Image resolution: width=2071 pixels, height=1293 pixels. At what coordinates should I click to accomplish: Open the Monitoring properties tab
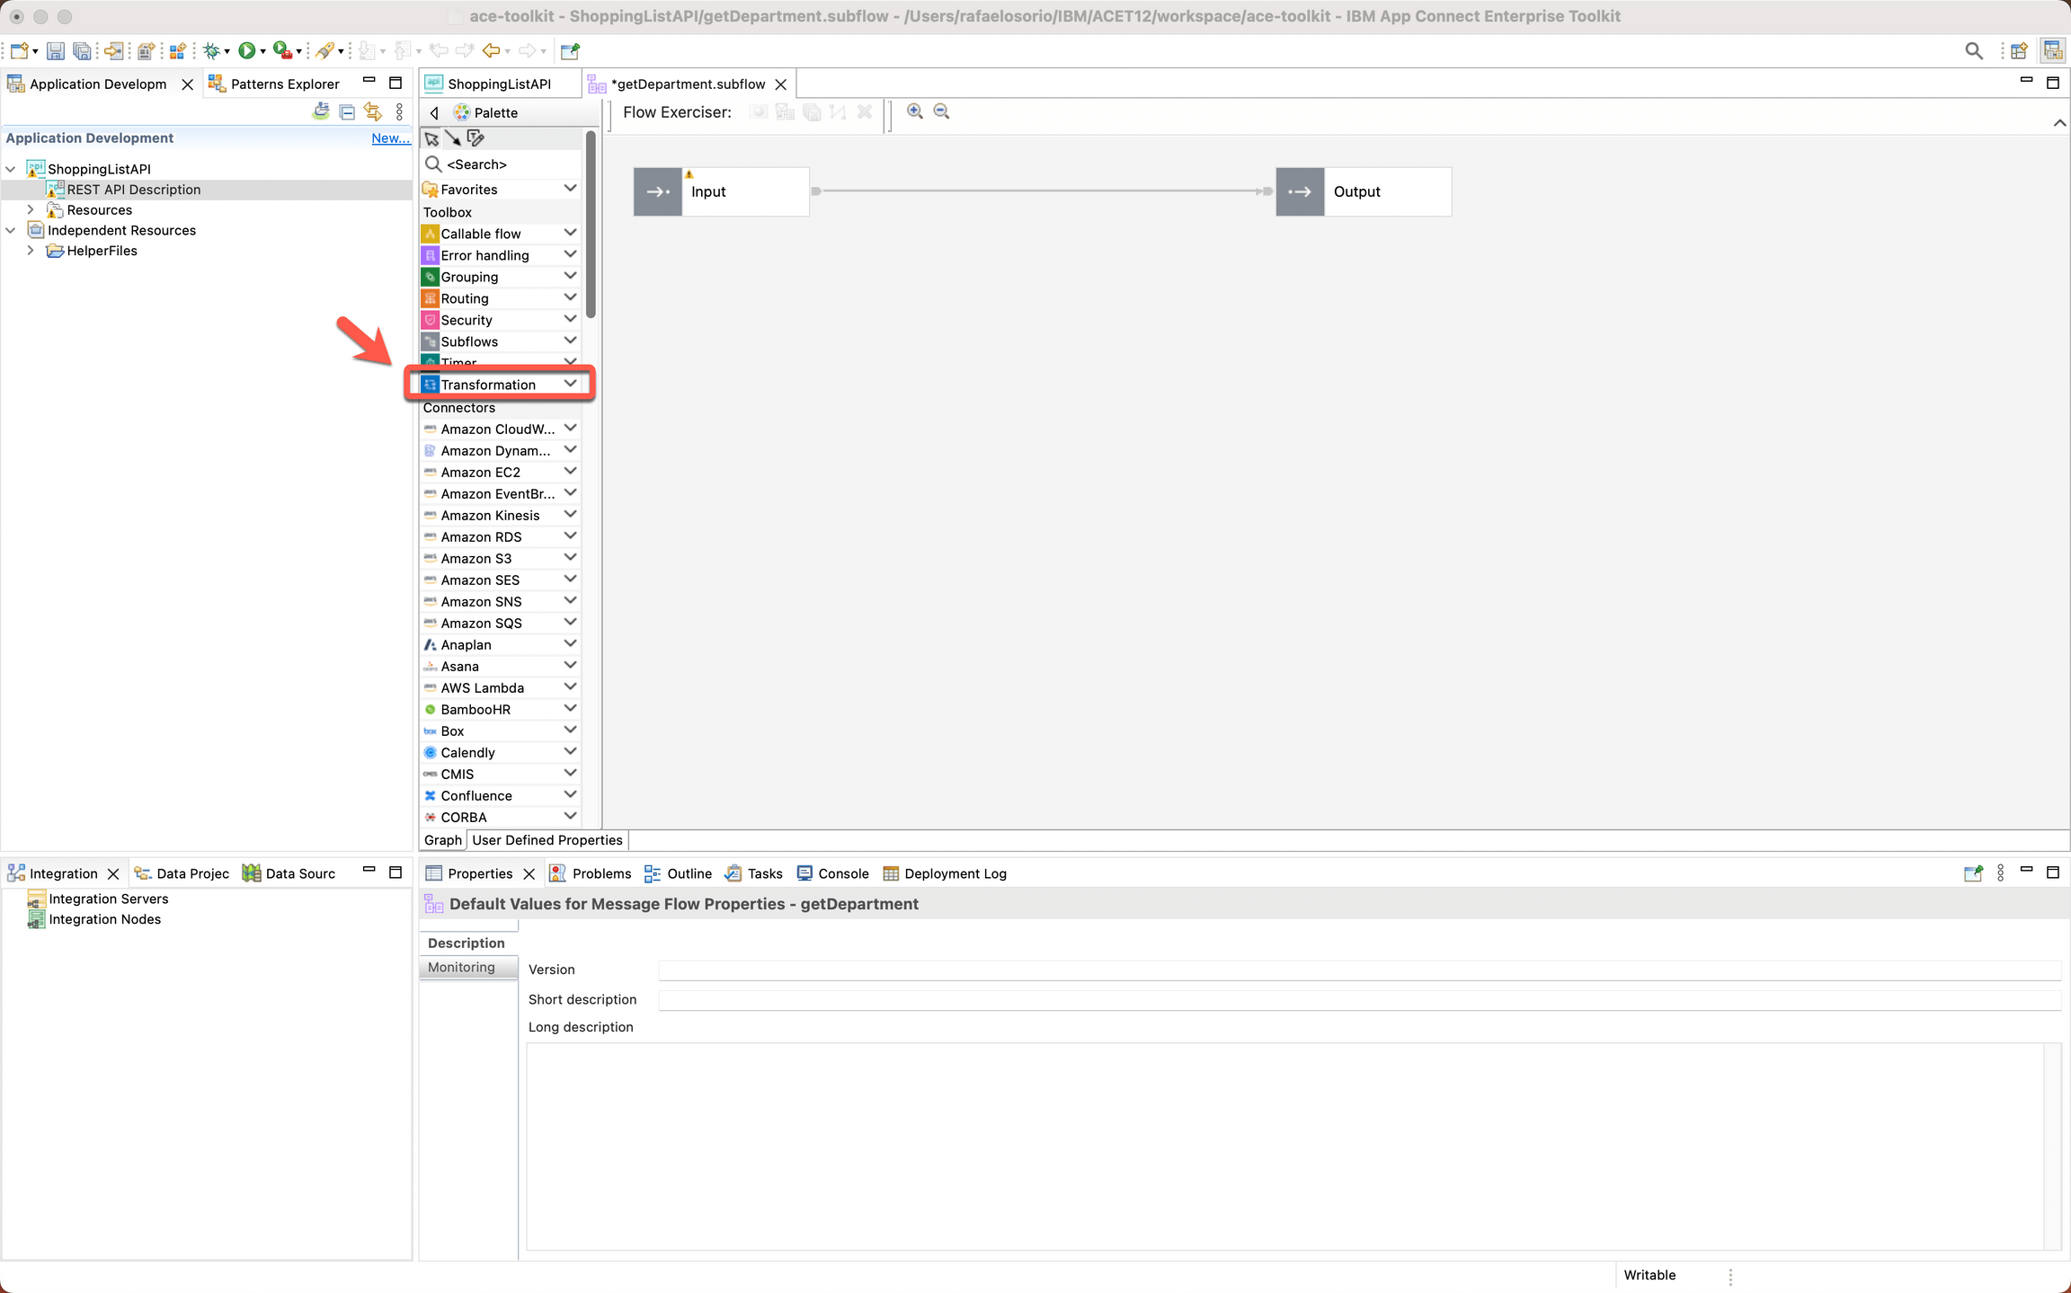pyautogui.click(x=462, y=967)
